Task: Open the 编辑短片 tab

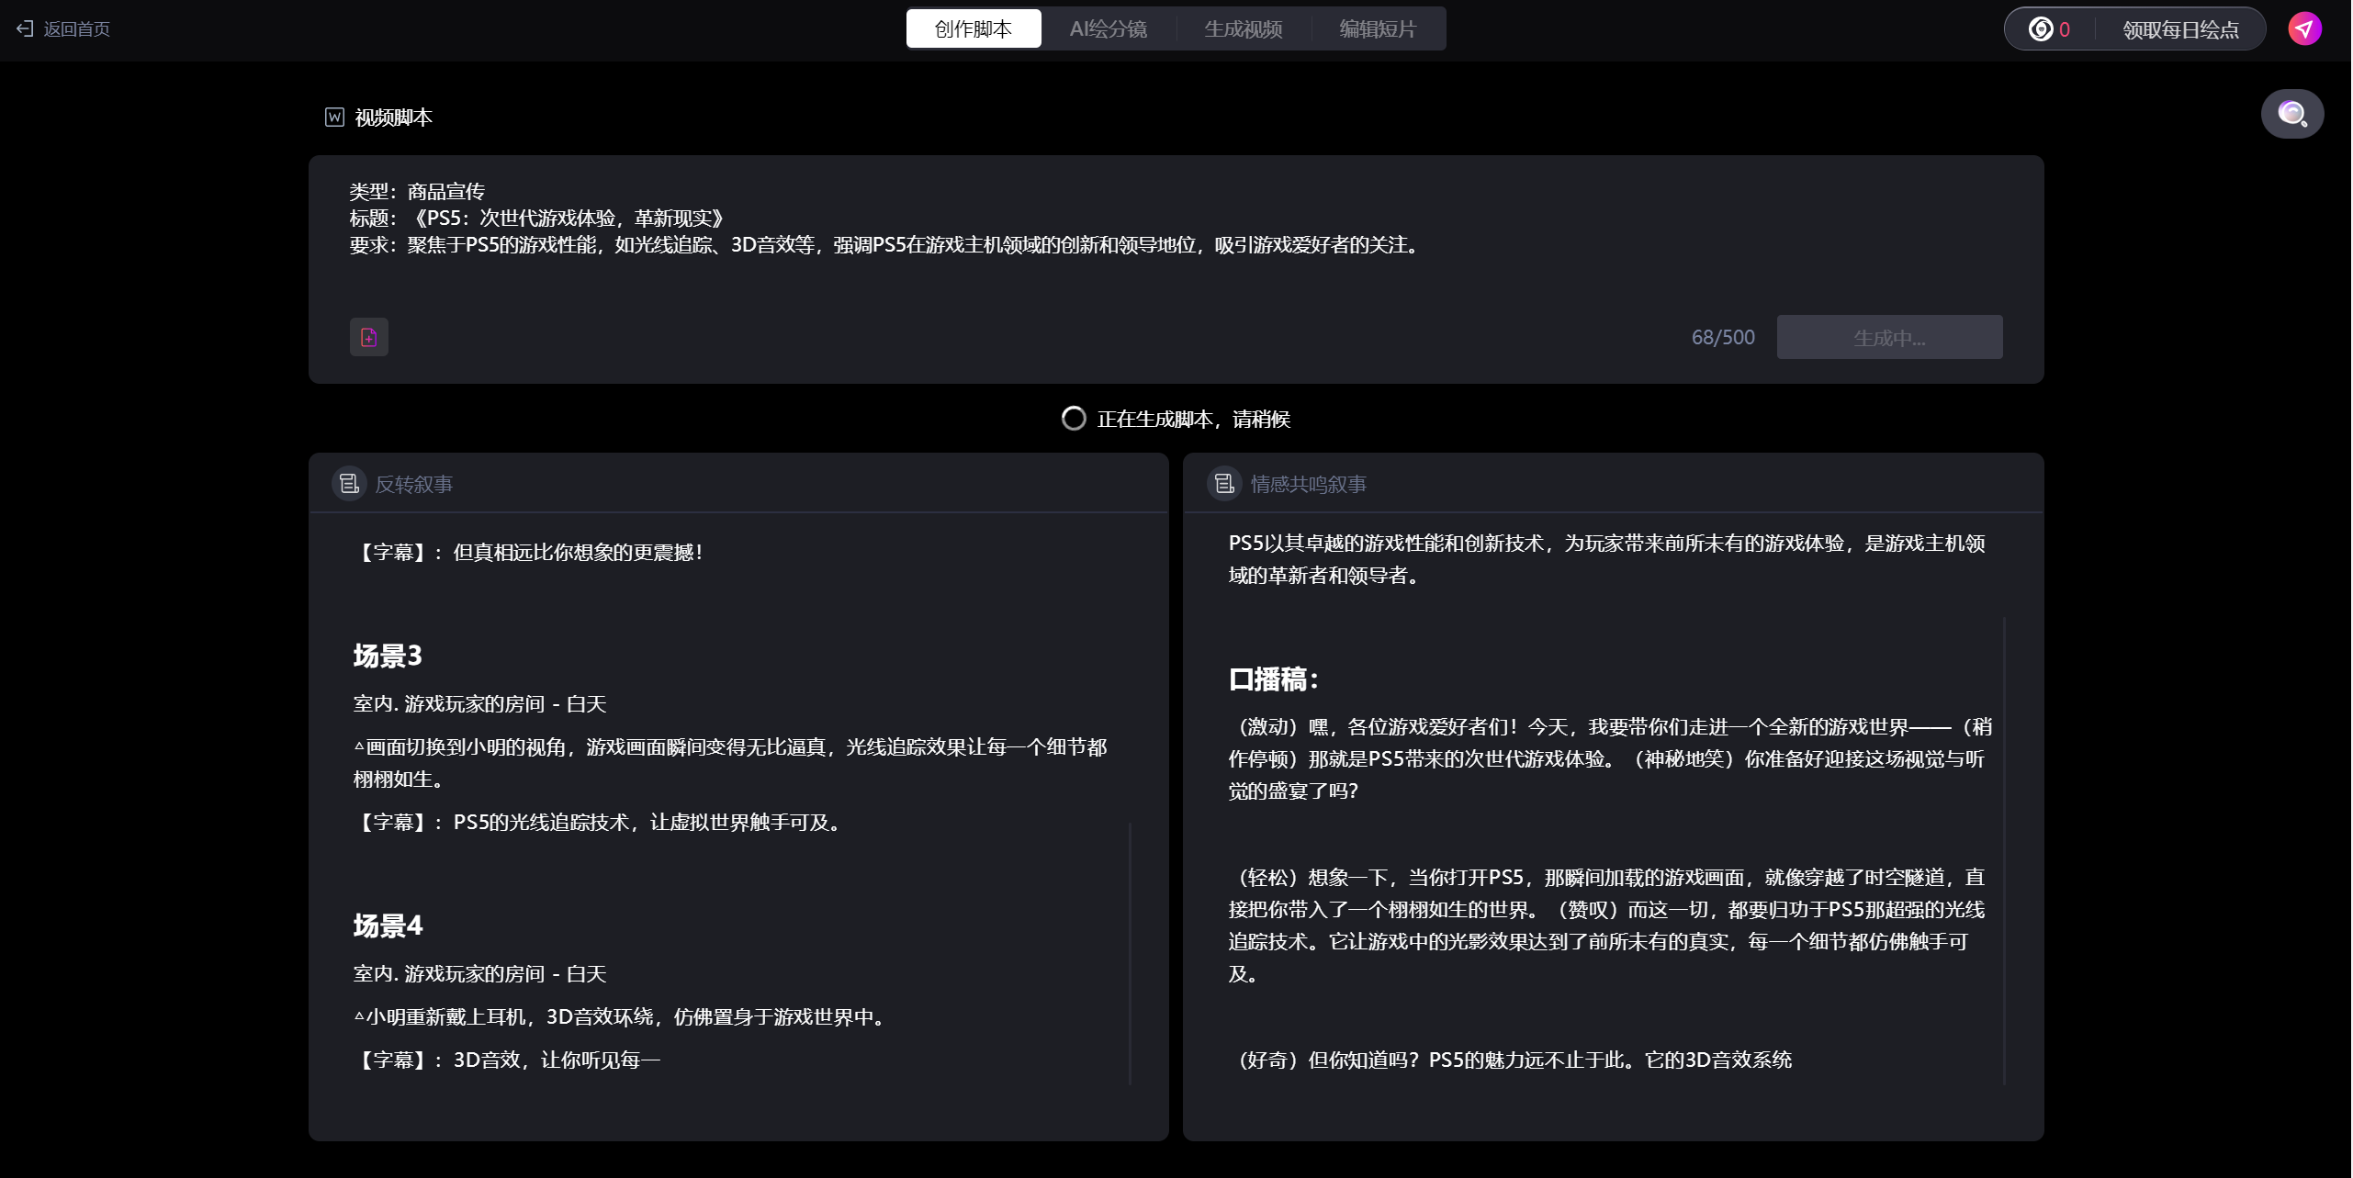Action: (x=1379, y=29)
